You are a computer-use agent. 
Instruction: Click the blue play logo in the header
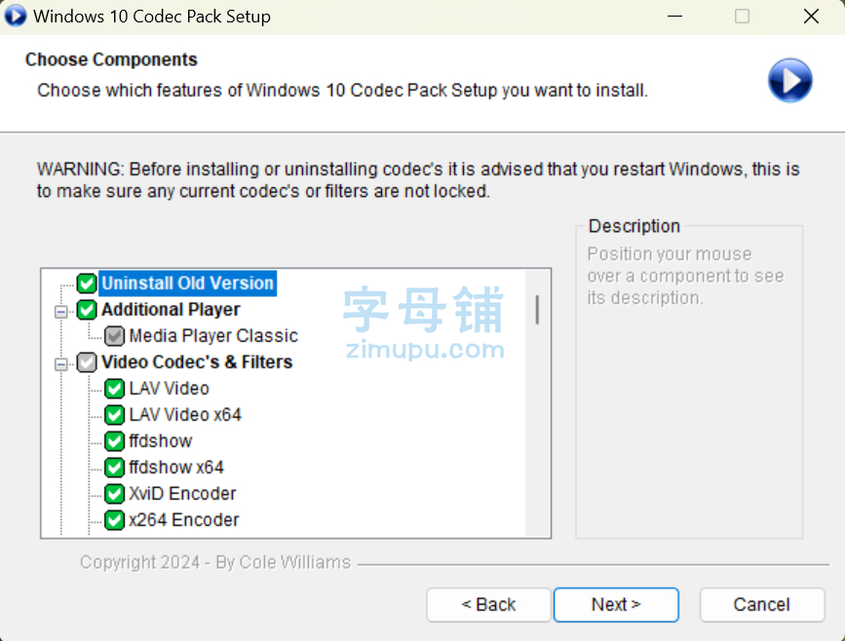click(790, 80)
